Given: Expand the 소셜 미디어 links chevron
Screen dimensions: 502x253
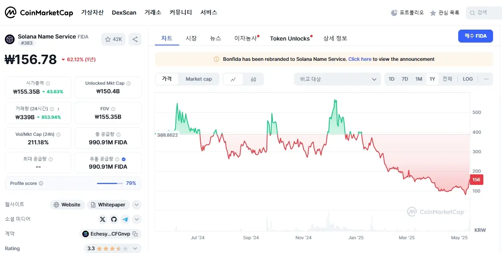Looking at the screenshot, I should click(137, 219).
